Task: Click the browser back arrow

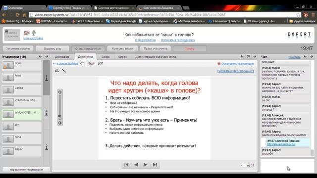Action: (x=4, y=15)
